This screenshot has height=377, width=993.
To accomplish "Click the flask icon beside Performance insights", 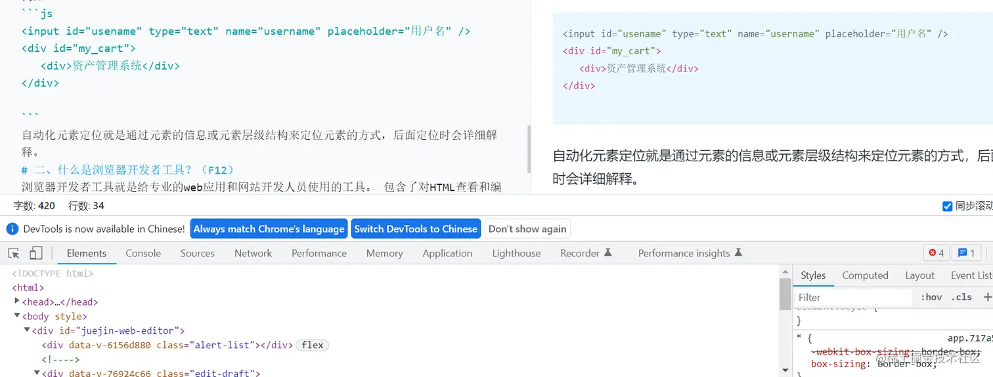I will click(x=738, y=252).
